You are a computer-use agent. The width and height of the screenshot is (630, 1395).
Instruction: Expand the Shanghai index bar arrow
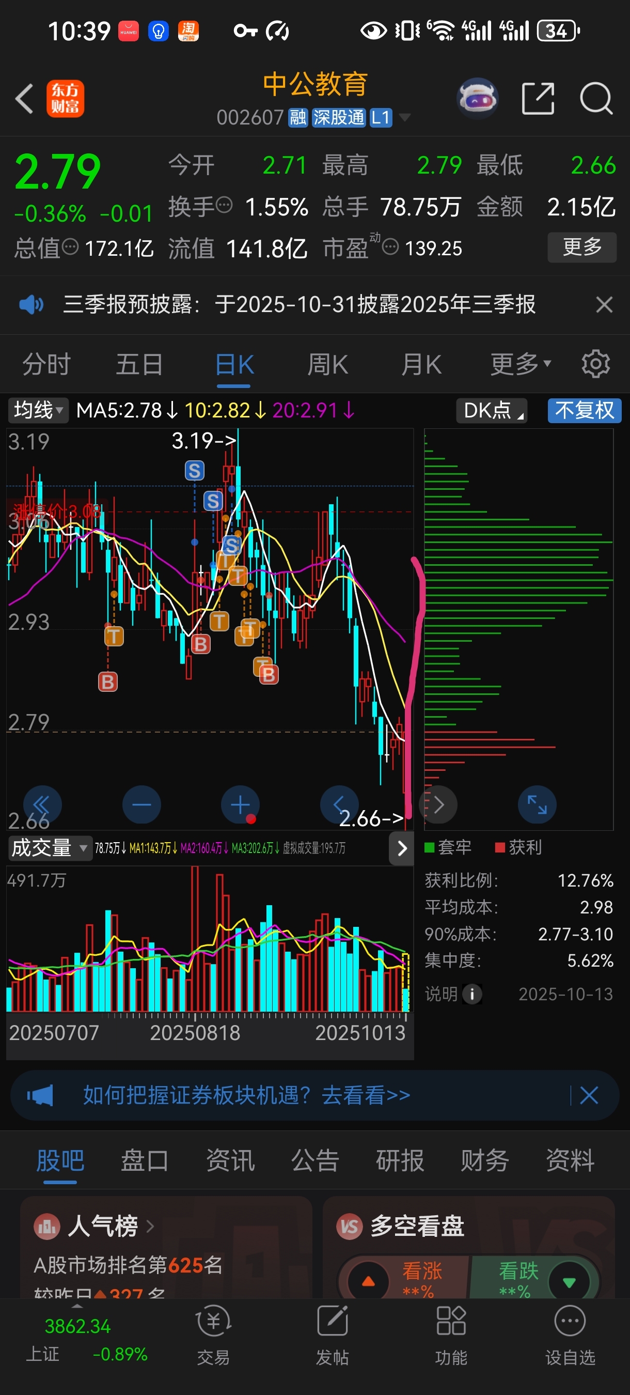coord(77,1306)
